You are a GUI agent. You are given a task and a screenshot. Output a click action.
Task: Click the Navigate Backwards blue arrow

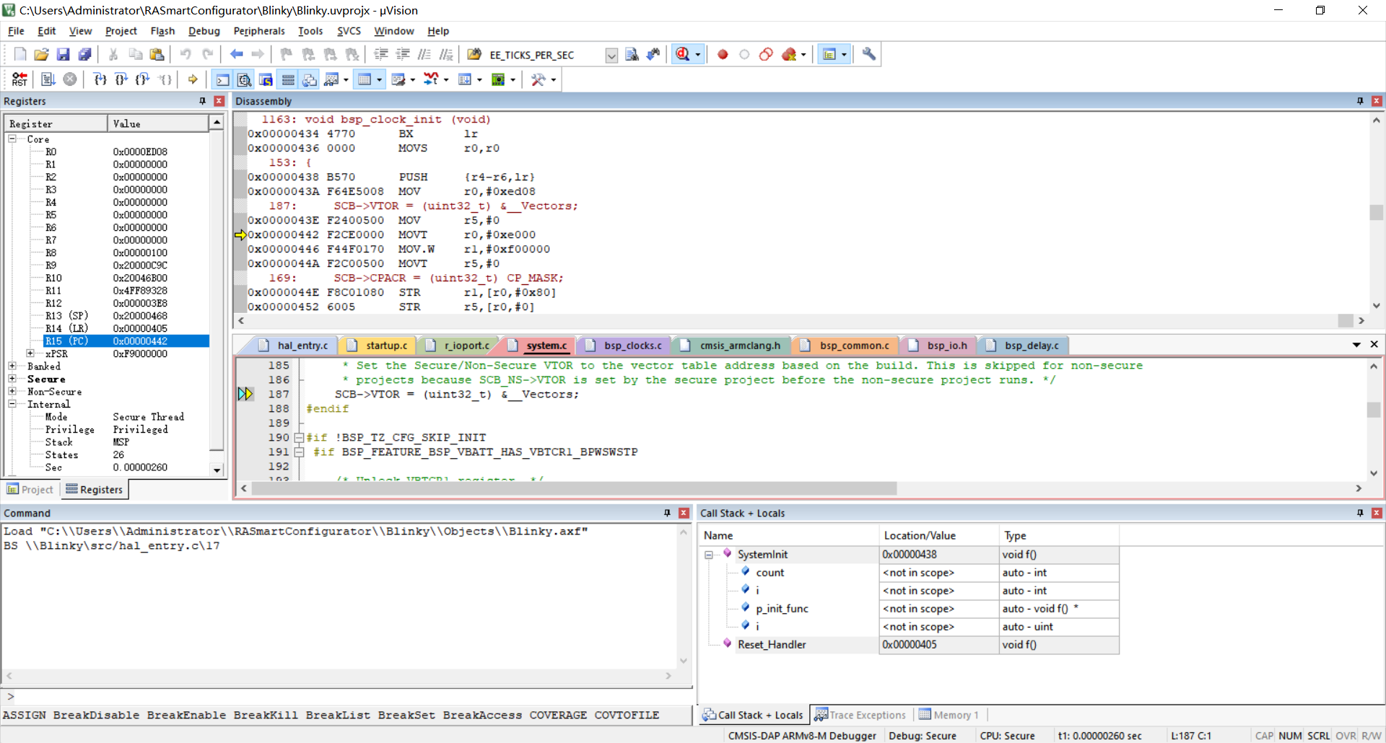pyautogui.click(x=236, y=54)
